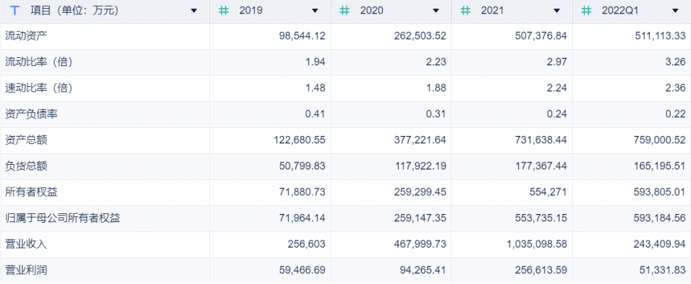Click cell value 256,613.59
Screen dimensions: 691x284
click(541, 270)
